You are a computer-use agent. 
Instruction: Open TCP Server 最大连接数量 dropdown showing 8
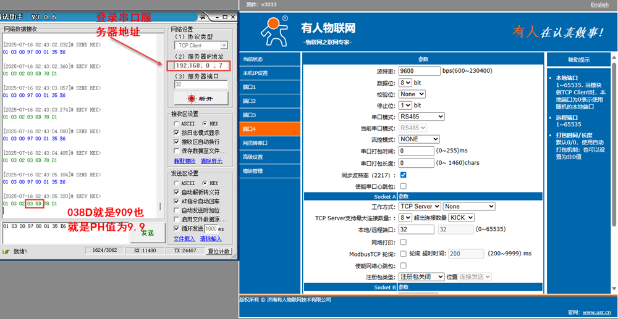pos(405,218)
